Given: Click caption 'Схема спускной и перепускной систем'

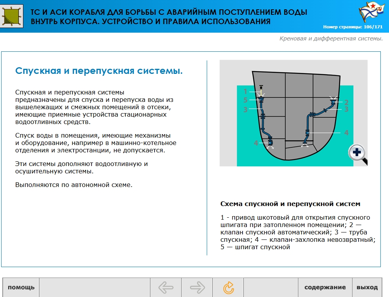Looking at the screenshot, I should tap(290, 204).
